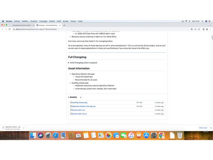Open the Chrome application menu

9,21
